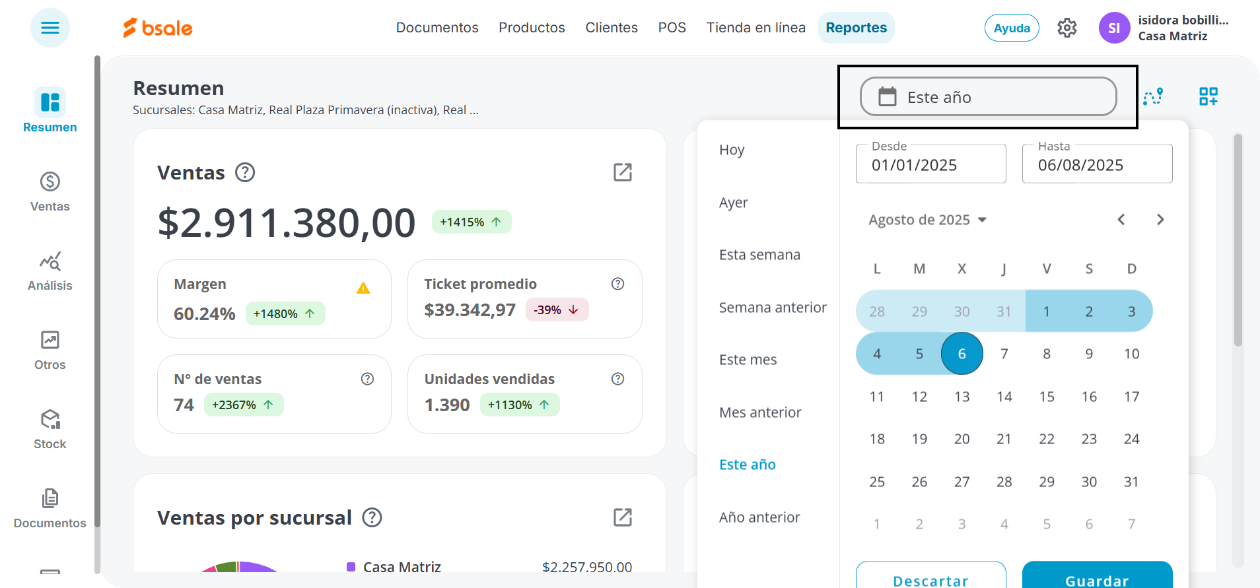Open the Tienda en línea menu
The width and height of the screenshot is (1260, 588).
tap(756, 28)
